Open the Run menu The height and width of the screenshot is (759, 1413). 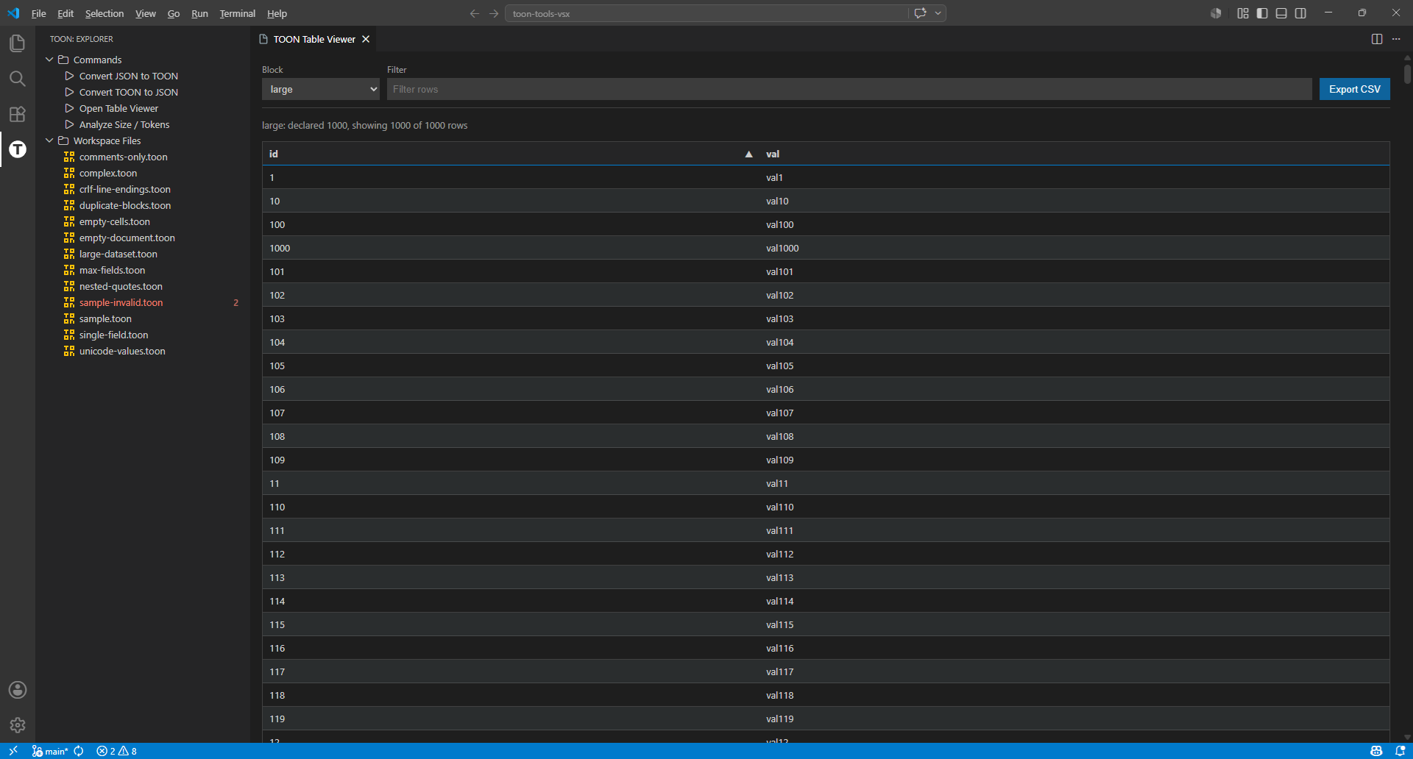[x=199, y=13]
